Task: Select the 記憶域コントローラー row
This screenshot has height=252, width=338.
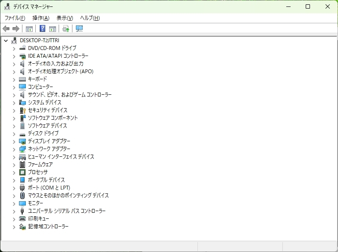Action: 48,227
